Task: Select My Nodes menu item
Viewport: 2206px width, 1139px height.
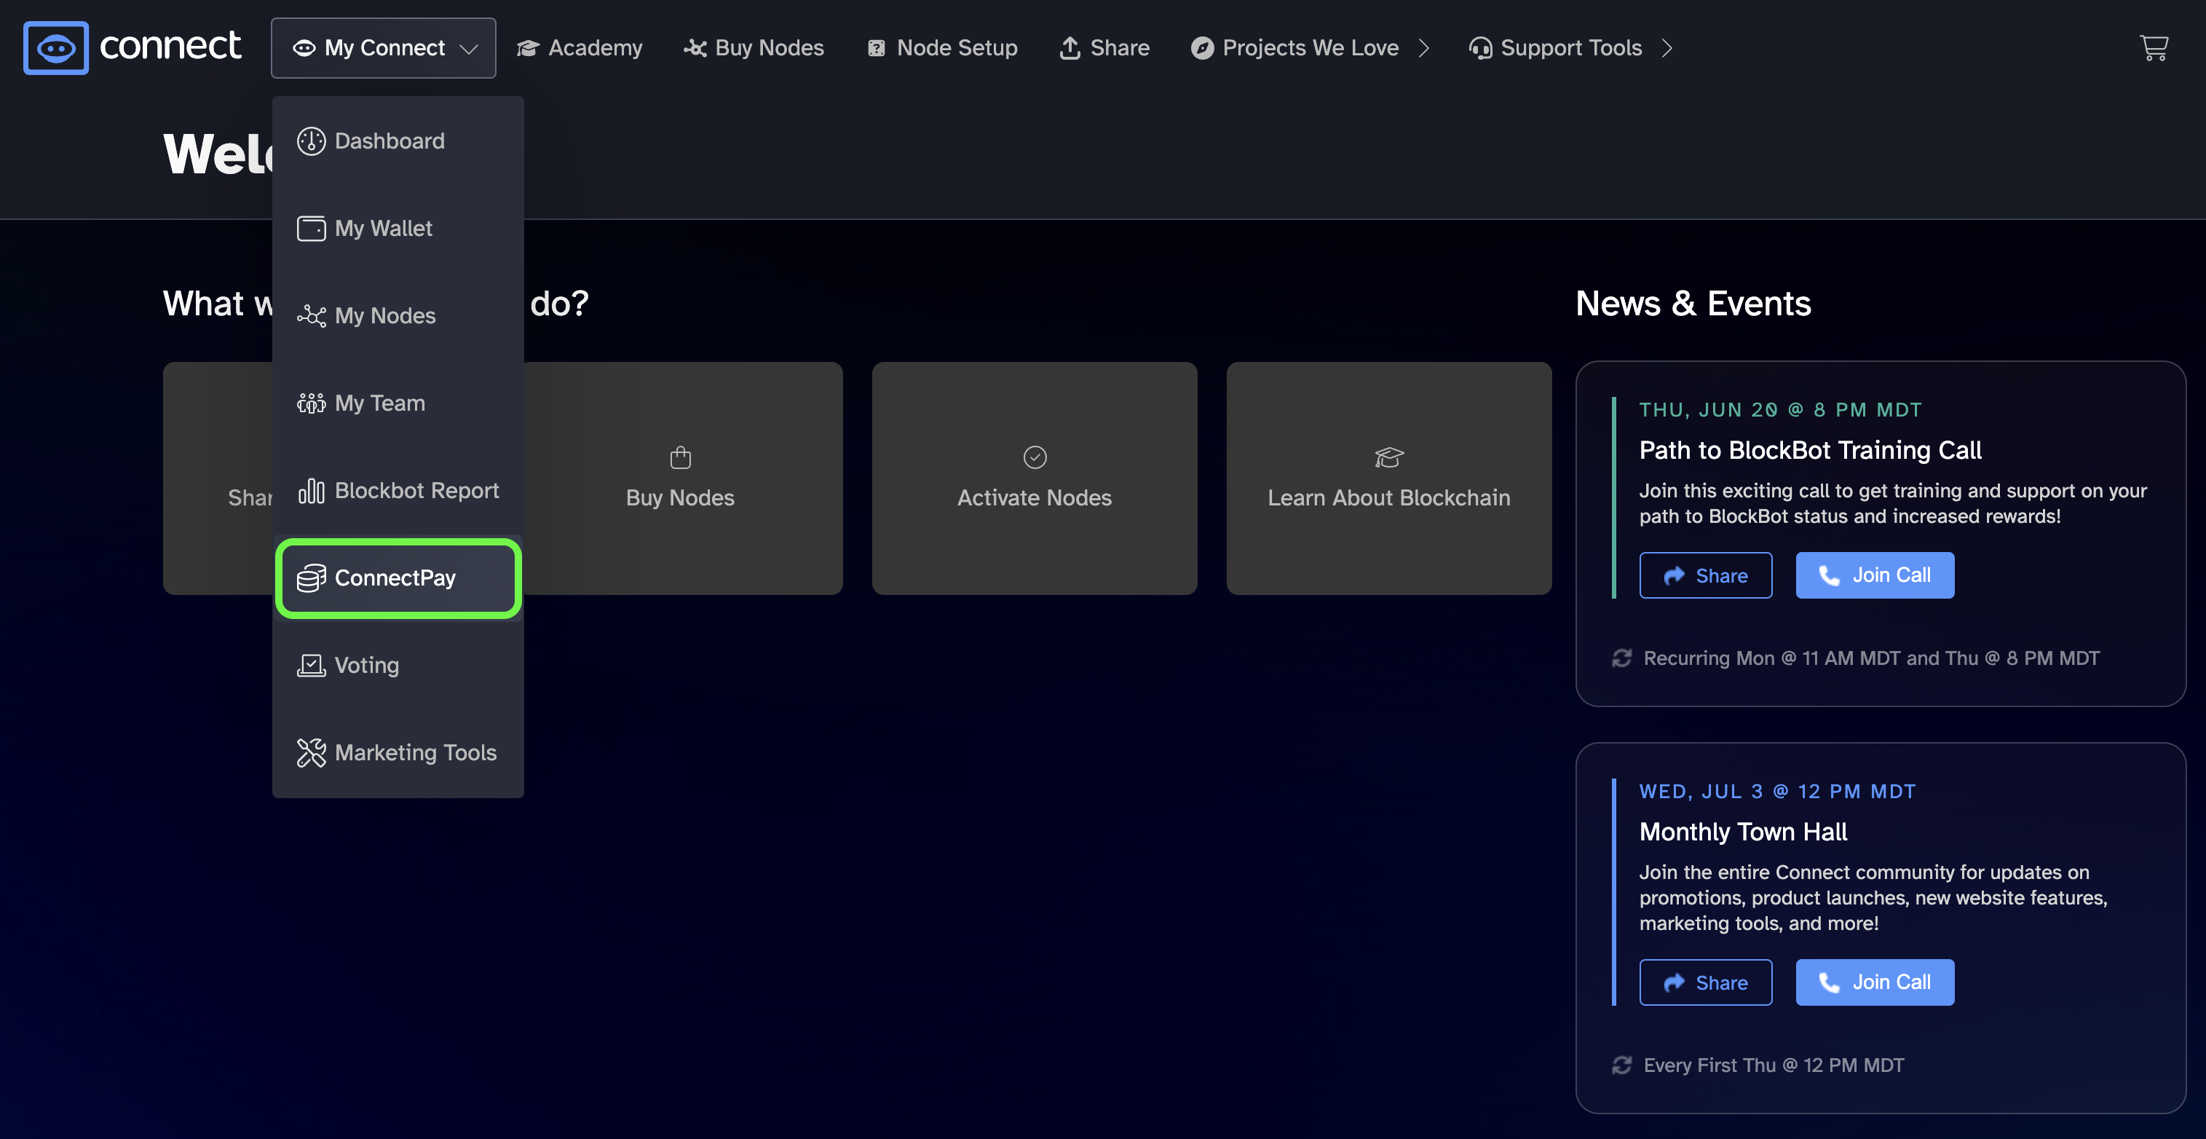Action: (398, 316)
